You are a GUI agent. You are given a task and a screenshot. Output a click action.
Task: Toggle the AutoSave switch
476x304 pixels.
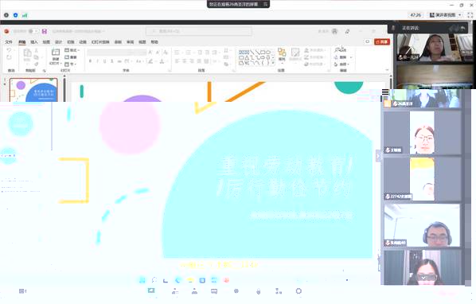(x=33, y=31)
